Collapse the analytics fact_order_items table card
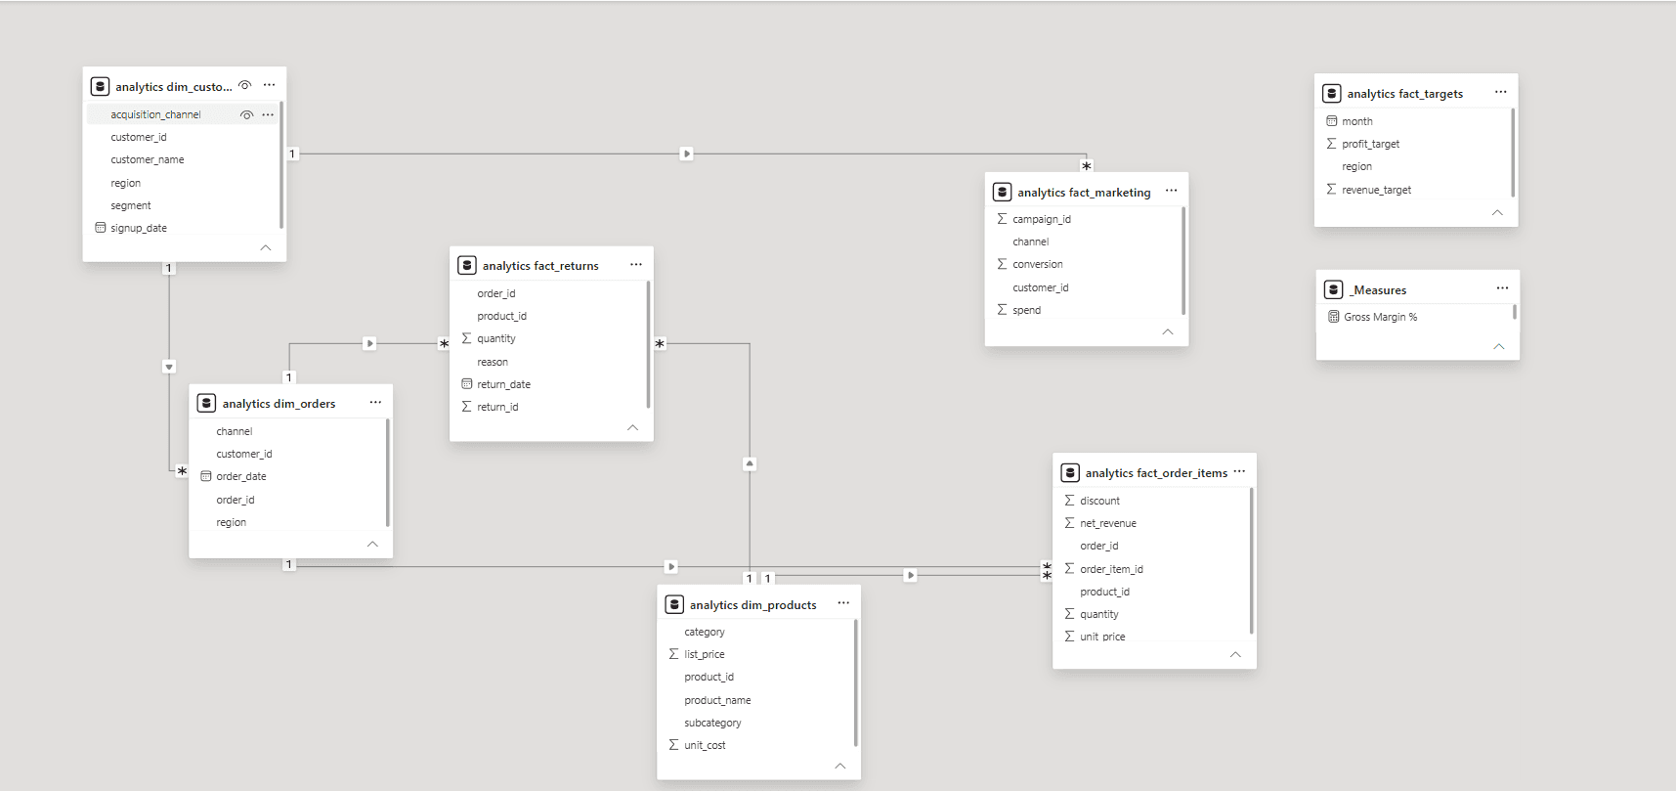This screenshot has width=1676, height=791. point(1235,654)
